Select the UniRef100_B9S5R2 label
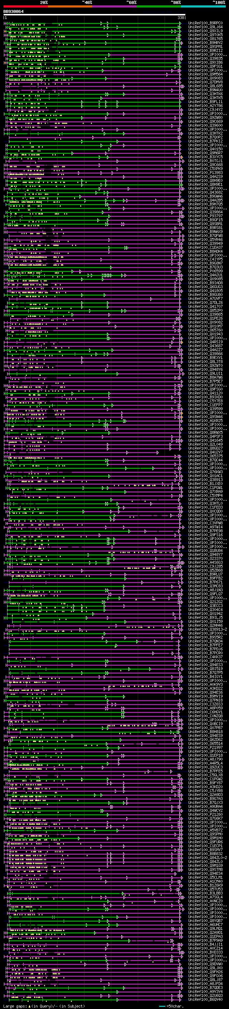229x1009 pixels. tap(205, 637)
